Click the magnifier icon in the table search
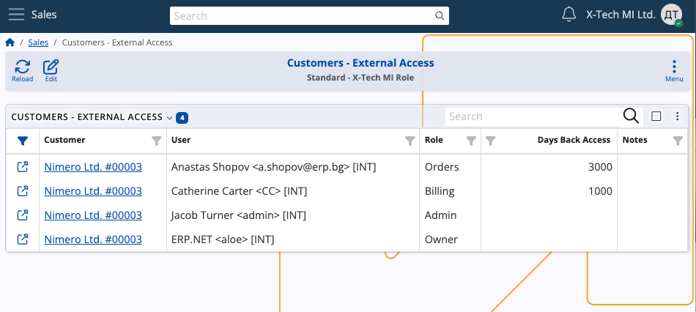The width and height of the screenshot is (696, 312). [x=631, y=116]
